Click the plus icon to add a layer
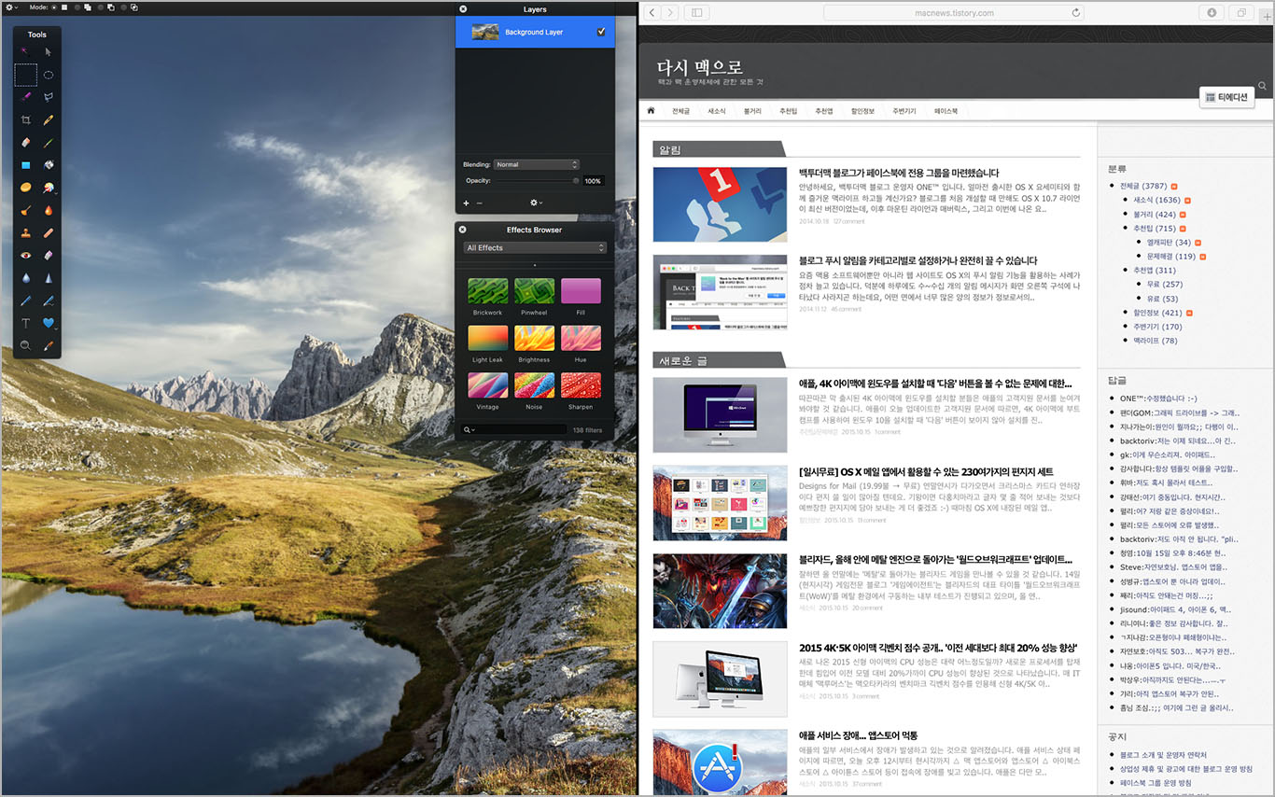The width and height of the screenshot is (1275, 797). [x=467, y=203]
